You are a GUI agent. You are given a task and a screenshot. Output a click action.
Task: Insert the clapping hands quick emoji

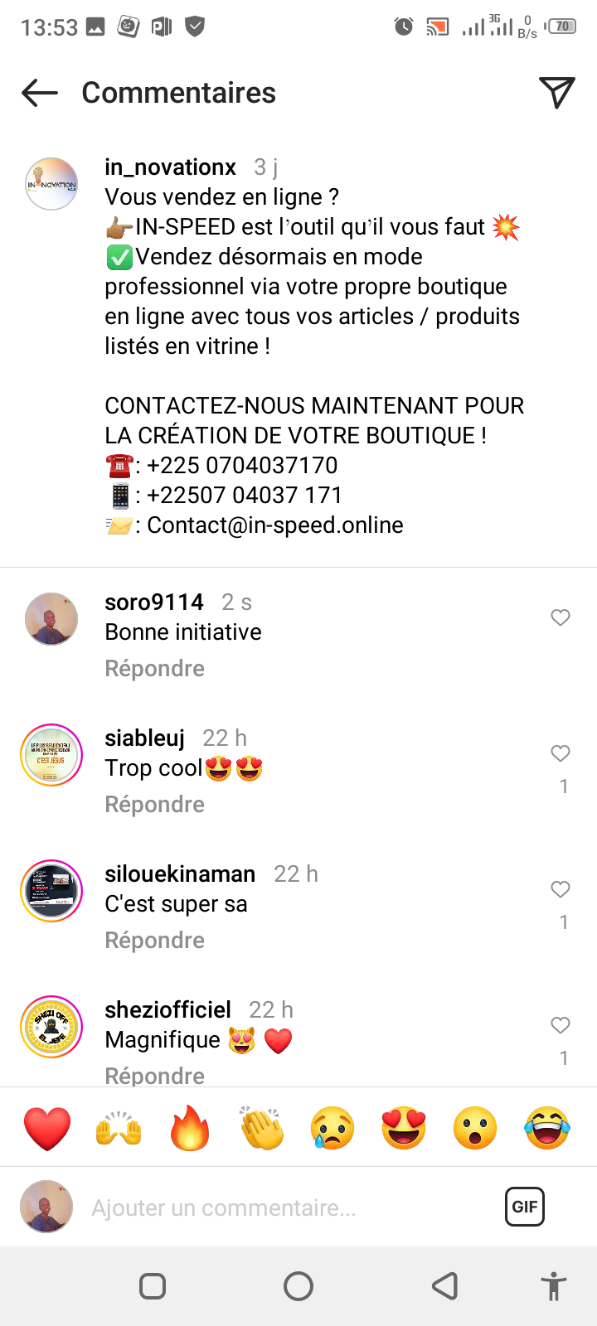click(261, 1128)
